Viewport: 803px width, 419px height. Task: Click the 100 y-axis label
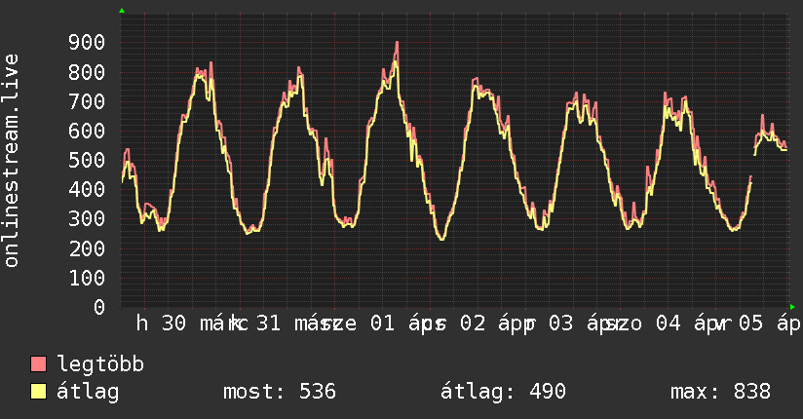pos(87,278)
